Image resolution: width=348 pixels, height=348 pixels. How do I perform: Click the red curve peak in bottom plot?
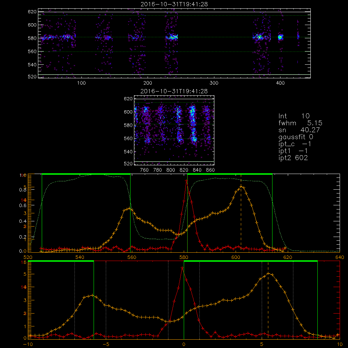point(182,268)
